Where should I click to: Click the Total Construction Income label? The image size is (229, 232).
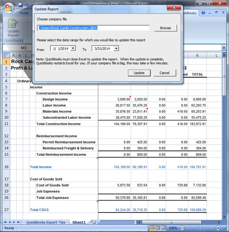pos(59,124)
